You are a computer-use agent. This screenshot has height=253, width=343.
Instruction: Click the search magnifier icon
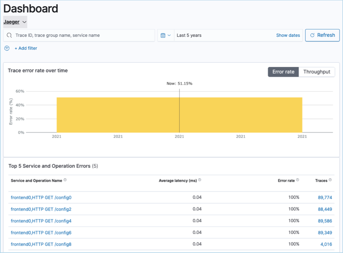[x=10, y=35]
